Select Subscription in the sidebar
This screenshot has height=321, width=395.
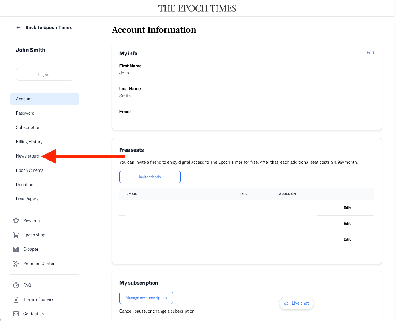(28, 127)
